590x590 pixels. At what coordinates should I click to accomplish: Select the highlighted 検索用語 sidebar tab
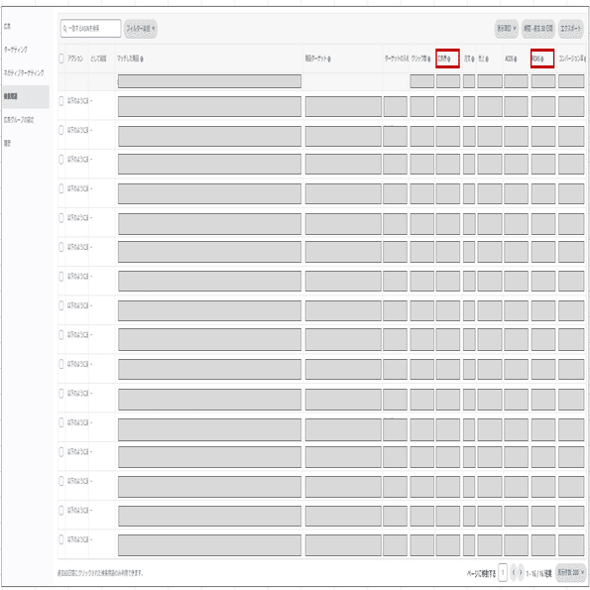[25, 97]
